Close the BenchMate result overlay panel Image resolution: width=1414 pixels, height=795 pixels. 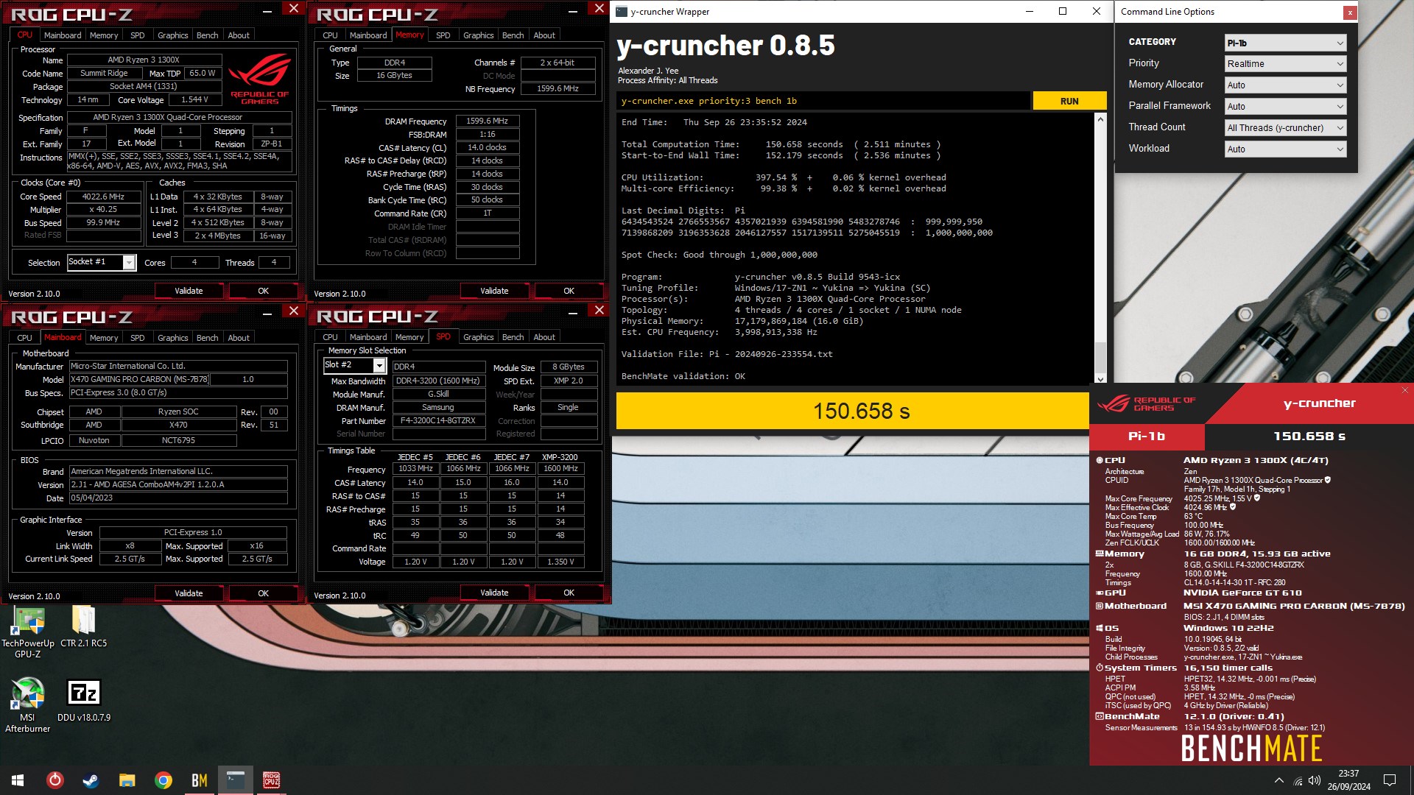point(1404,390)
